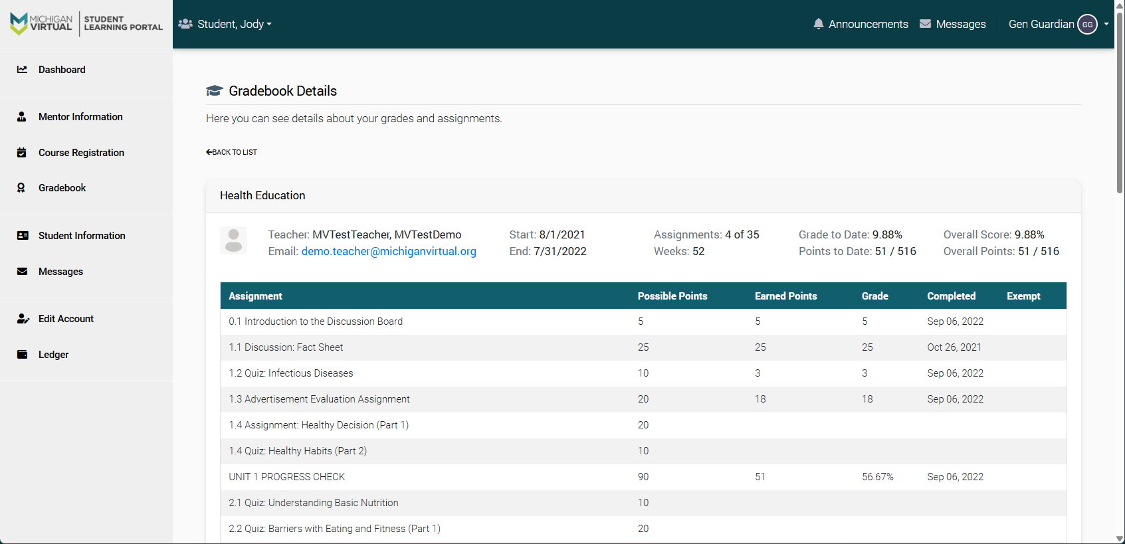Open the Student, Jody dropdown
The image size is (1125, 544).
[x=225, y=24]
